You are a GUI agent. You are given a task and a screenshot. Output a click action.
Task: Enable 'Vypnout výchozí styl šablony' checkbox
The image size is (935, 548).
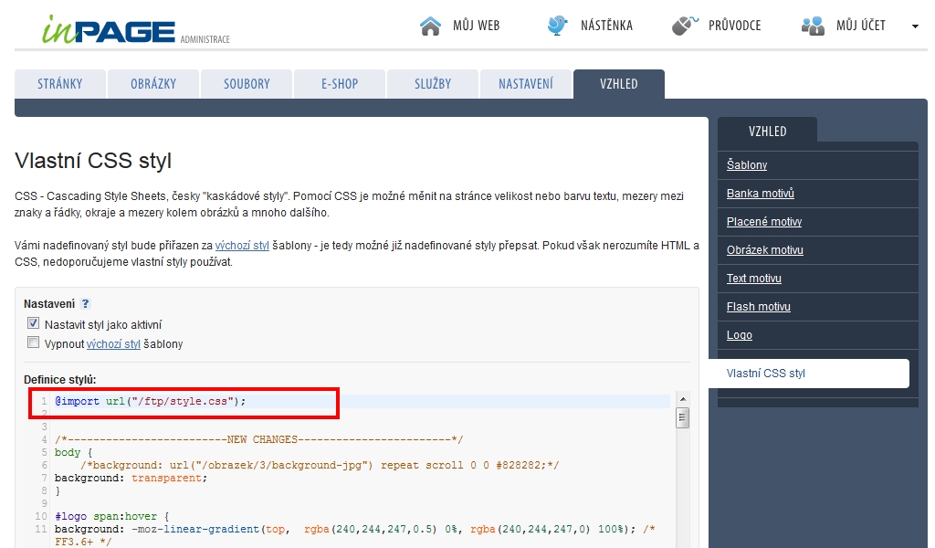34,343
